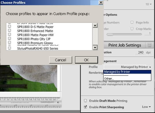Check the StylusPhotoRX640 650 Series box
The image size is (155, 113).
(x=9, y=48)
